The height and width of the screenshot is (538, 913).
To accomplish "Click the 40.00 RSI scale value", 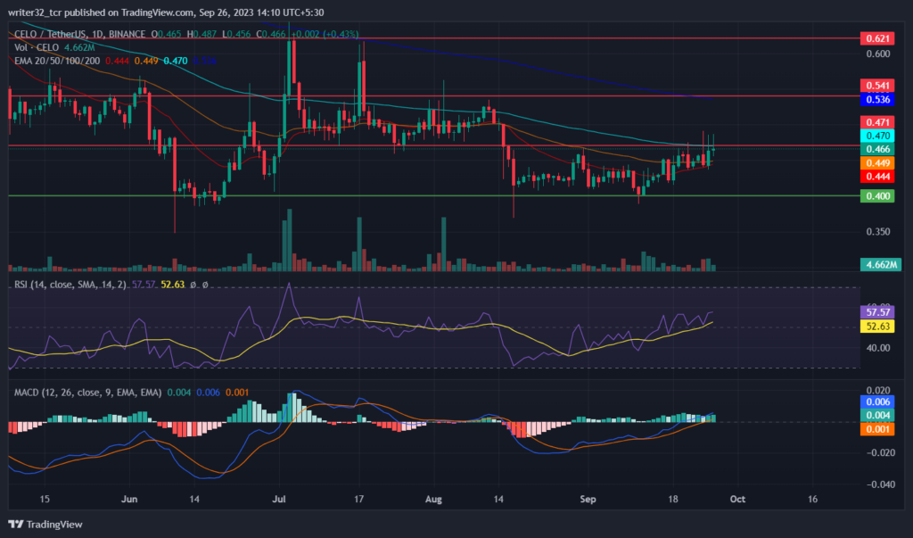I will pos(878,348).
